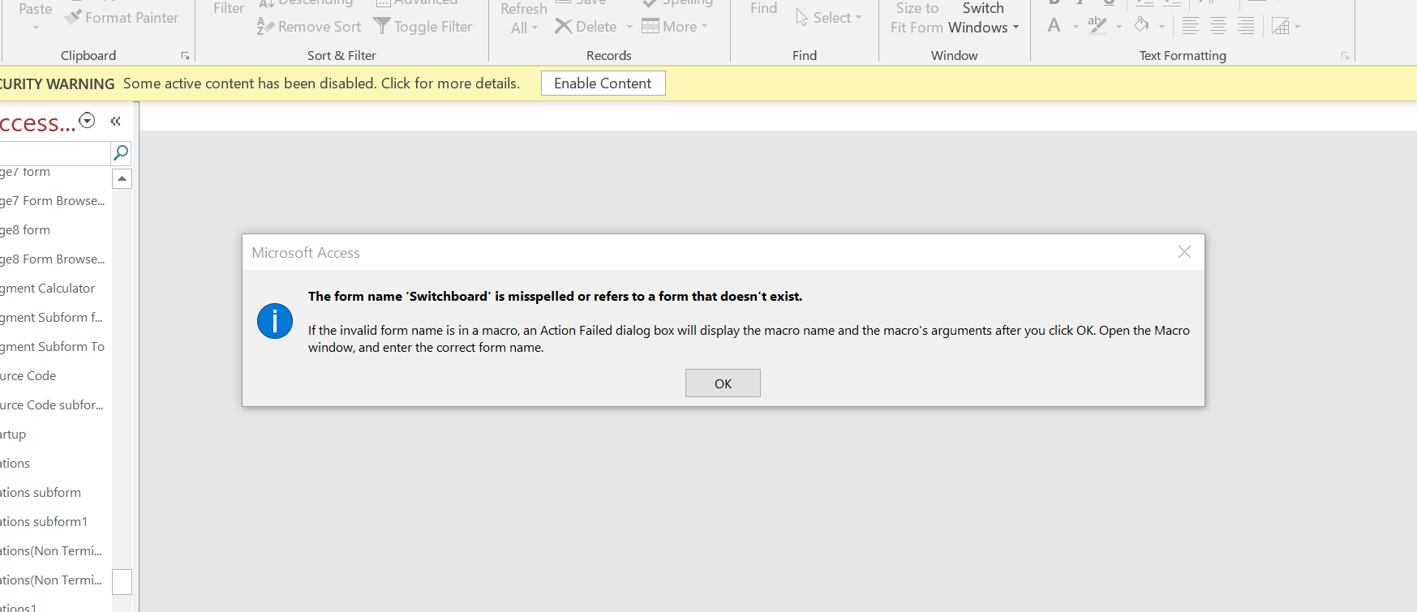1417x612 pixels.
Task: Click the center alignment icon
Action: pos(1217,26)
